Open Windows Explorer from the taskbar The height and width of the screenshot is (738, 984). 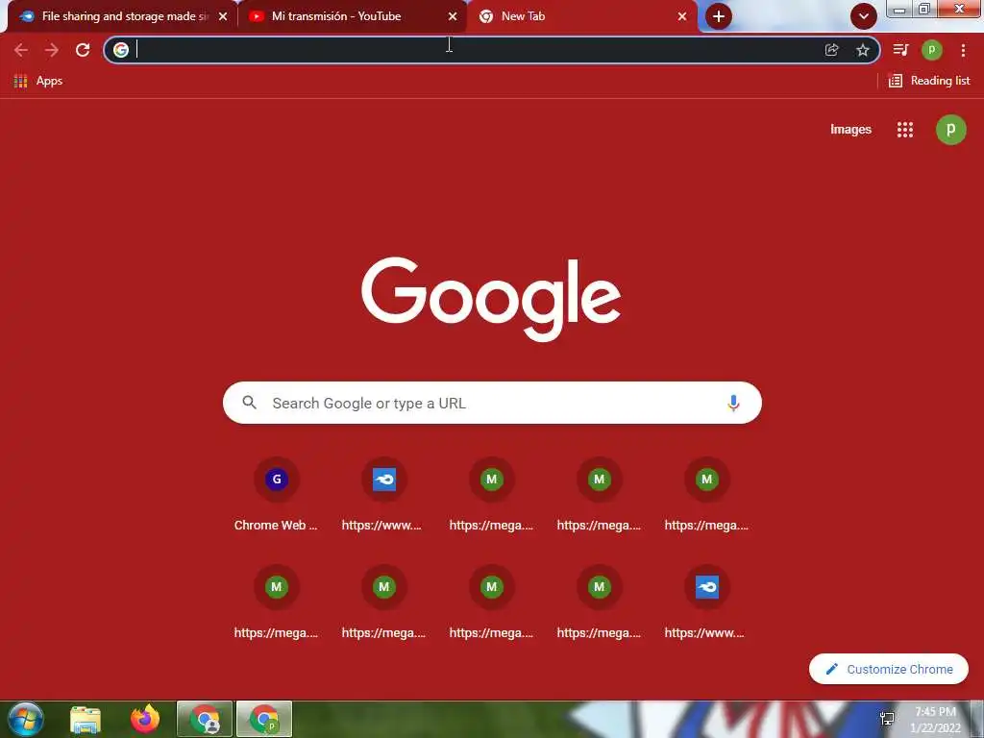tap(86, 719)
